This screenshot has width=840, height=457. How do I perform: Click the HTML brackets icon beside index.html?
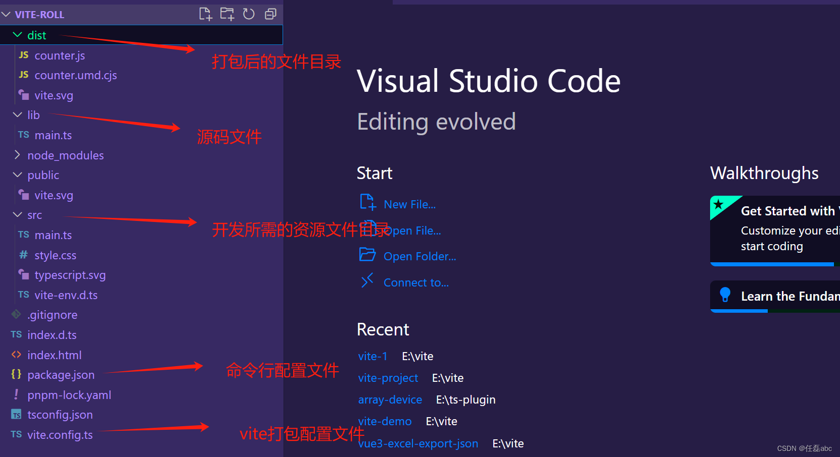(x=16, y=355)
